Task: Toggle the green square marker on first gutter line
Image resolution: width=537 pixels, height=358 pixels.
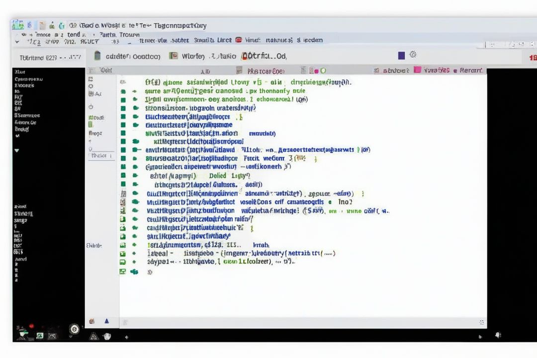Action: tap(123, 91)
